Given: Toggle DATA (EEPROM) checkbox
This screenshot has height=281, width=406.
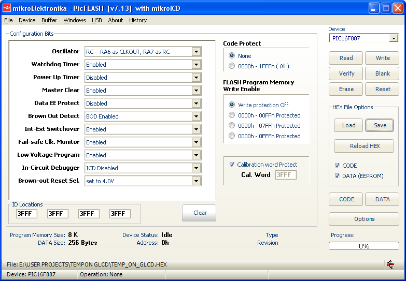Looking at the screenshot, I should pos(338,176).
